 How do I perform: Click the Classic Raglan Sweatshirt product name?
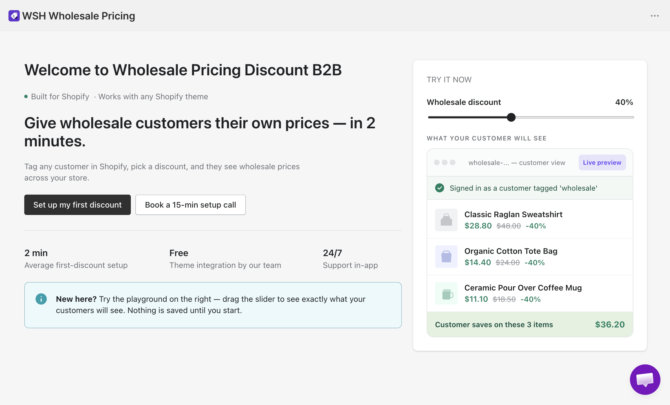(x=513, y=214)
